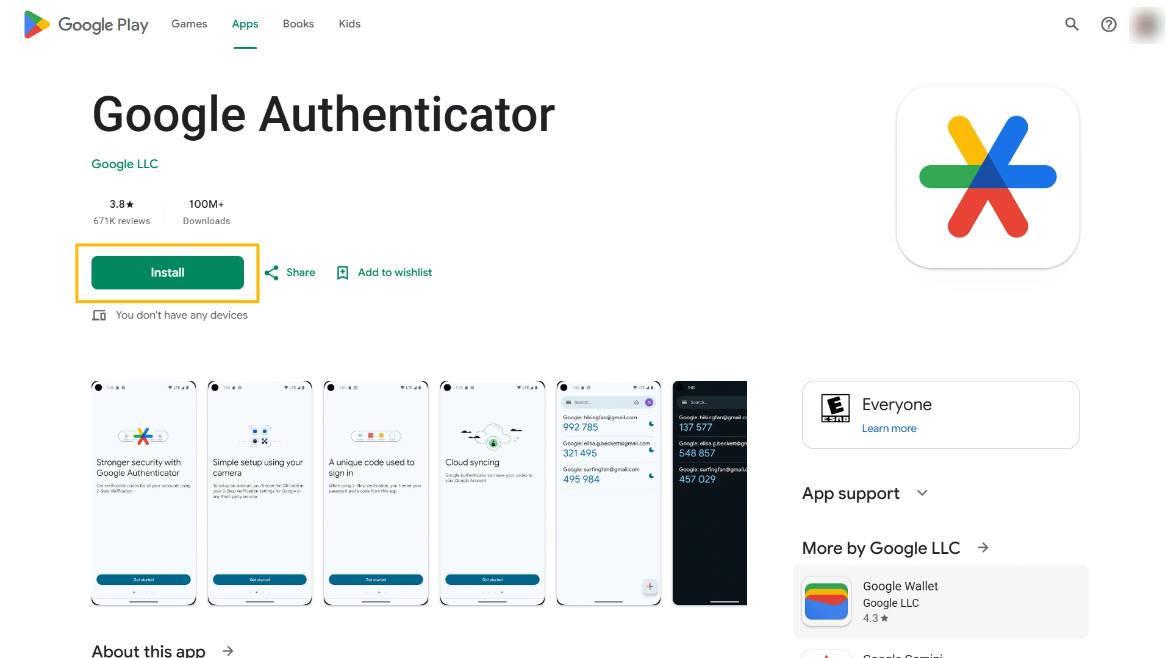Open the Games tab

189,24
